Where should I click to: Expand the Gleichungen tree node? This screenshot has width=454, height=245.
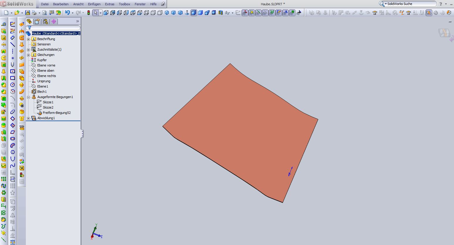point(28,55)
